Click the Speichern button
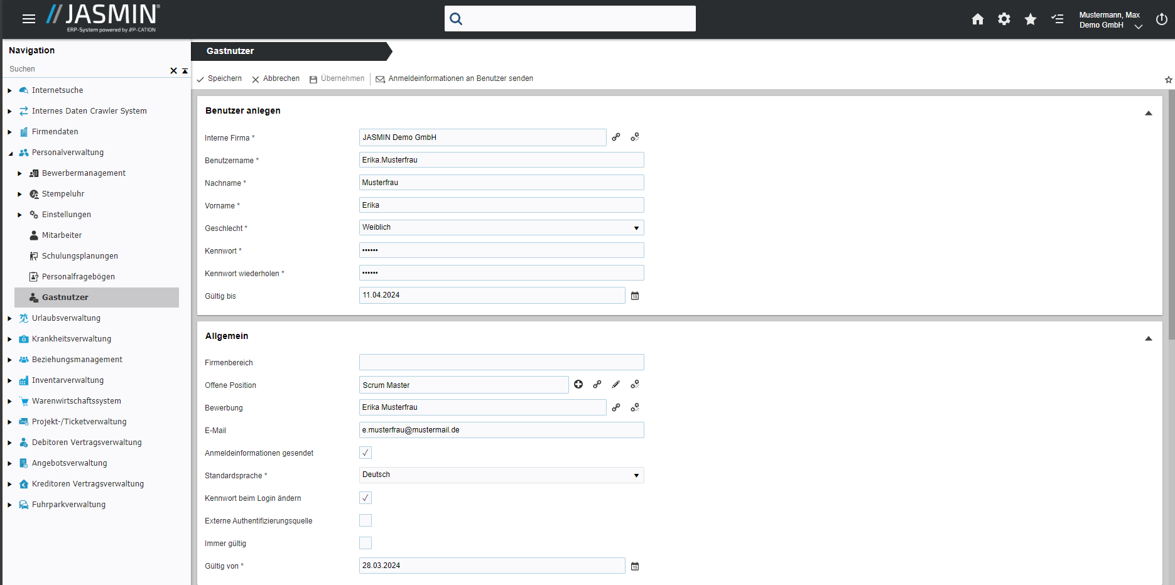The height and width of the screenshot is (585, 1175). tap(219, 79)
